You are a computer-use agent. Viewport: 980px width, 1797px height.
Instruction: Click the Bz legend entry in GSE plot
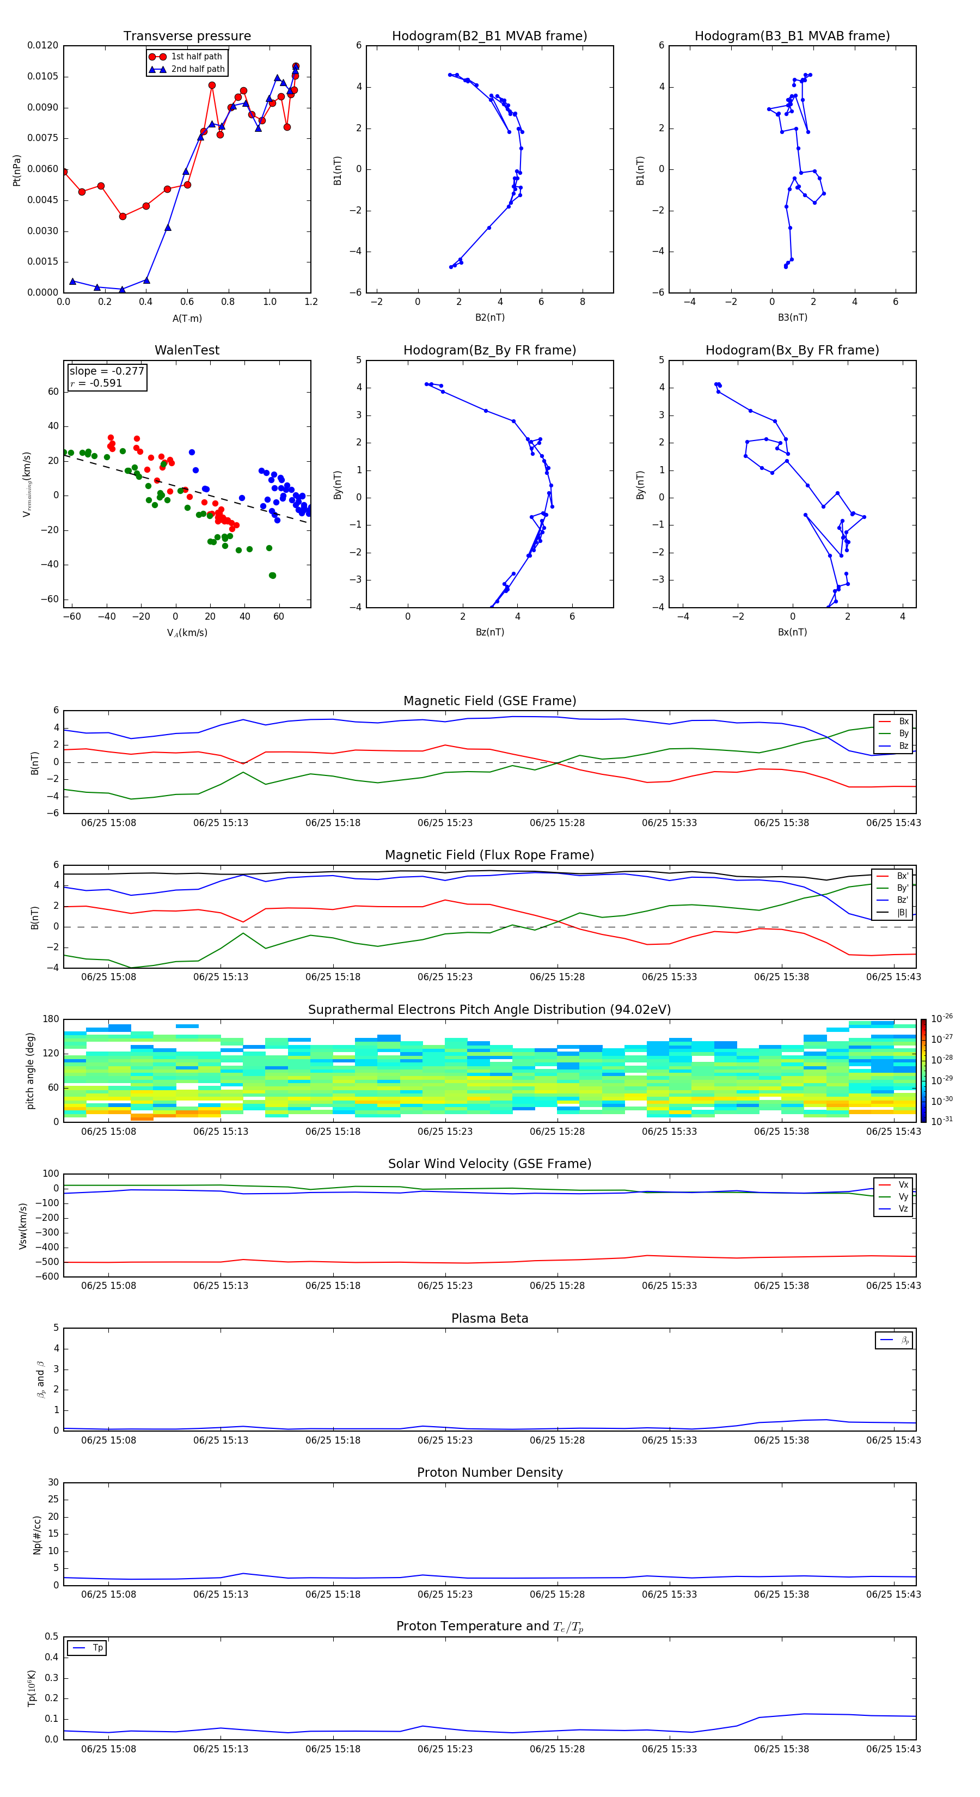893,745
